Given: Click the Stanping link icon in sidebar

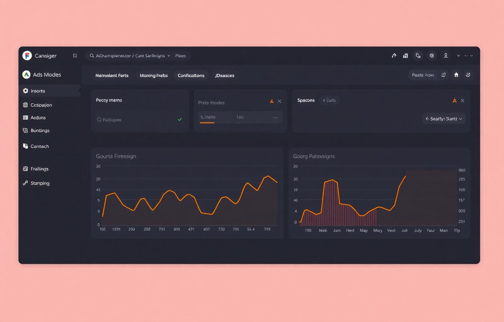Looking at the screenshot, I should pyautogui.click(x=26, y=183).
